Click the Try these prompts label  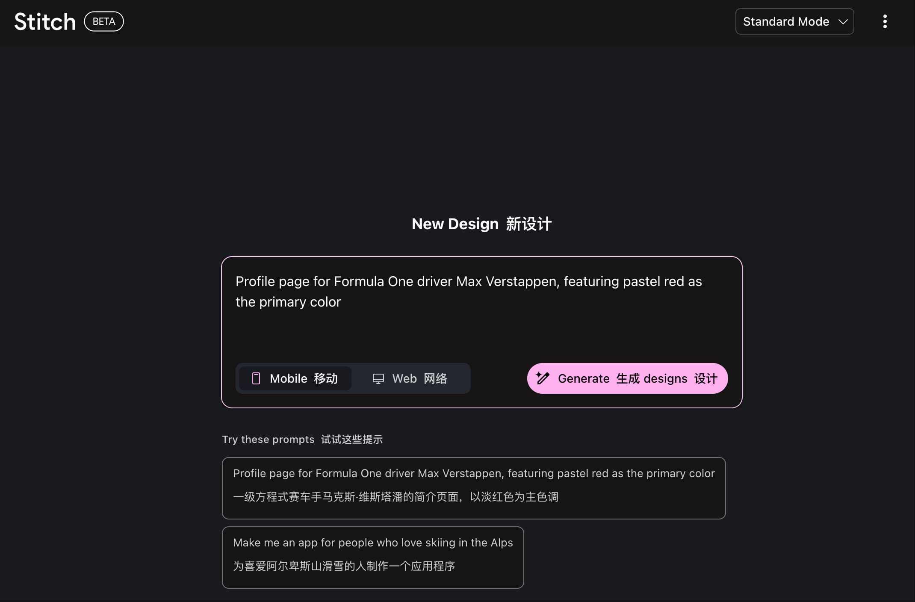coord(268,440)
